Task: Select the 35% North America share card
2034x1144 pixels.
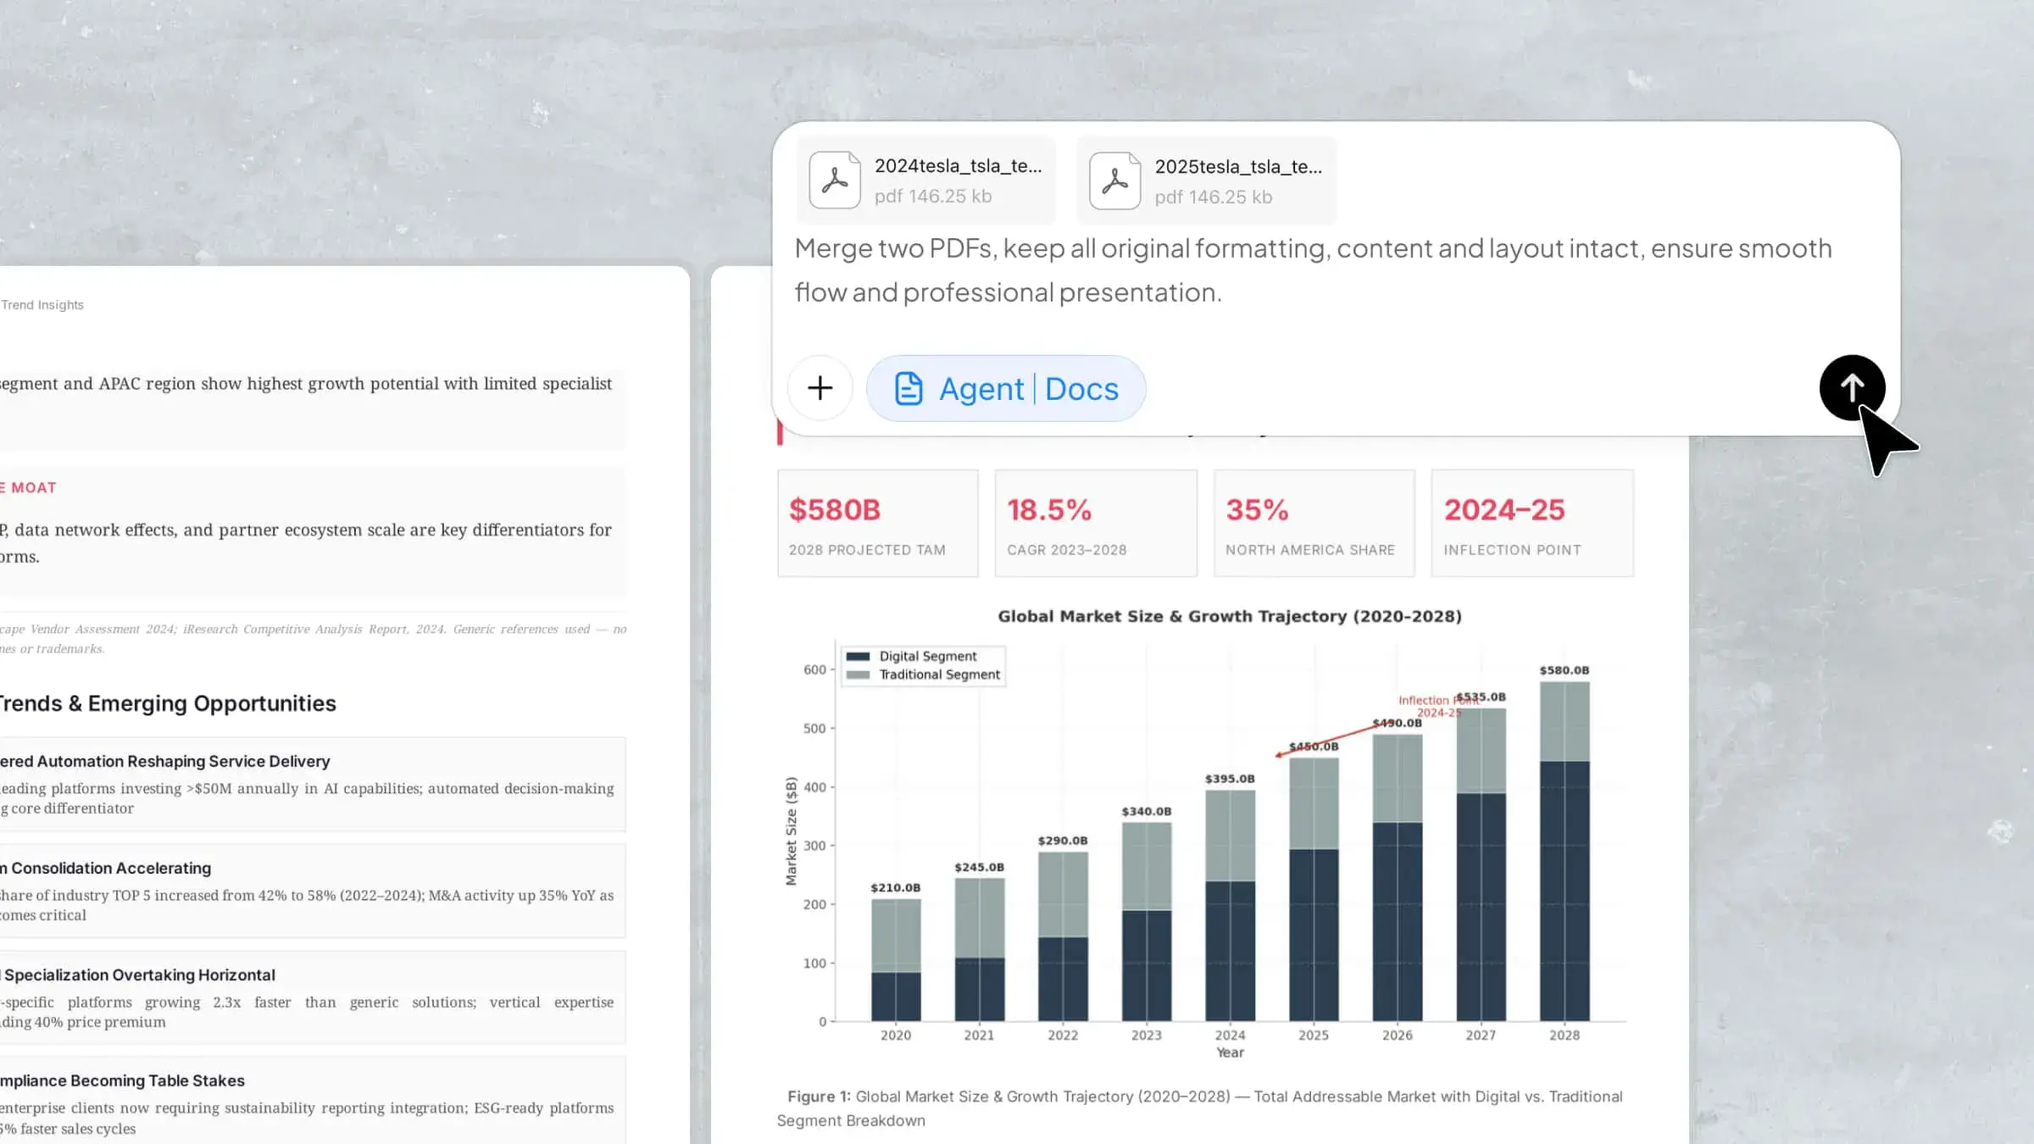Action: [1314, 524]
